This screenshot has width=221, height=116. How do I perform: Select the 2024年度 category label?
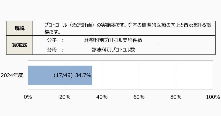pos(12,75)
